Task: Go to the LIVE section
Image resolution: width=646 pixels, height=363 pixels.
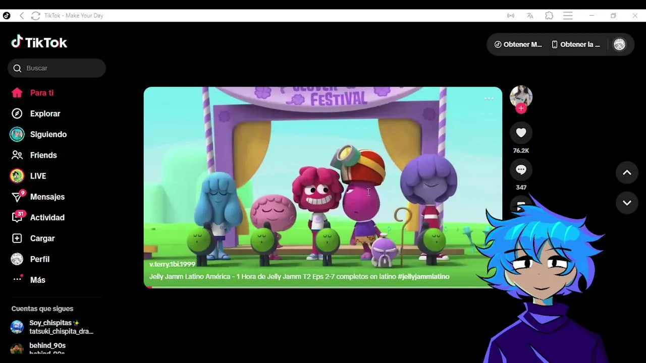Action: click(28, 176)
